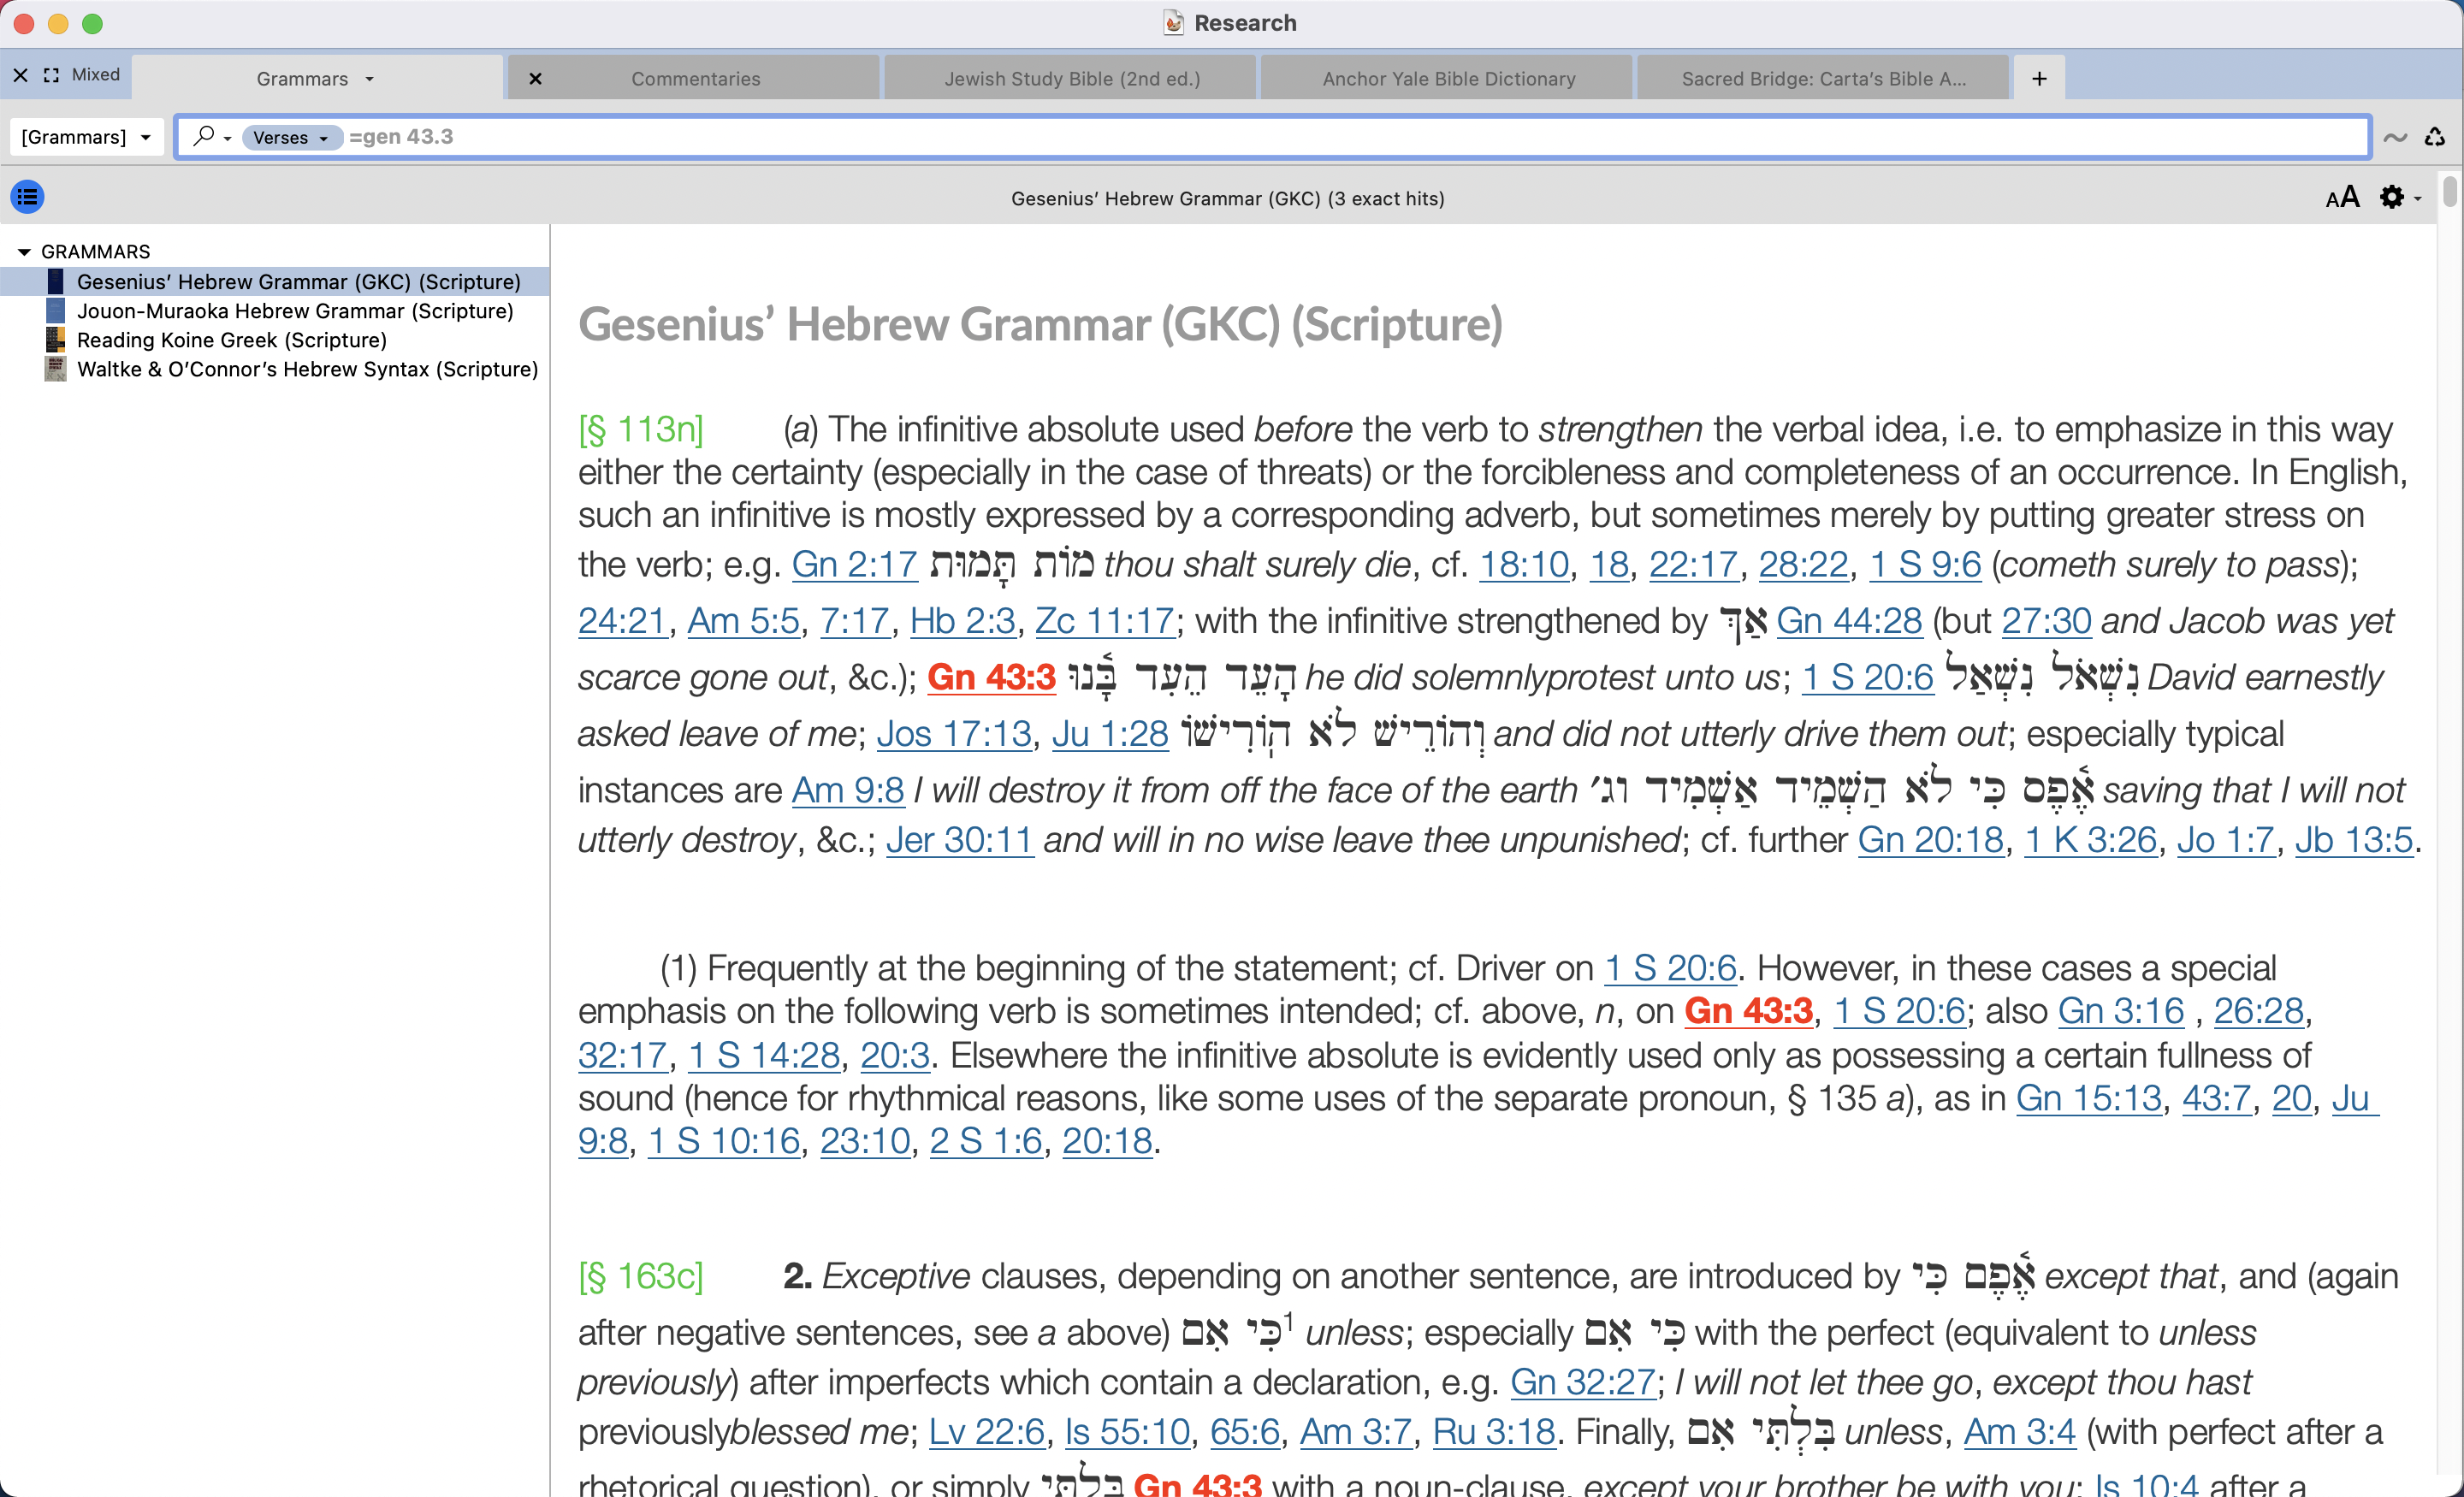Click the tilde search history icon

click(x=2395, y=137)
